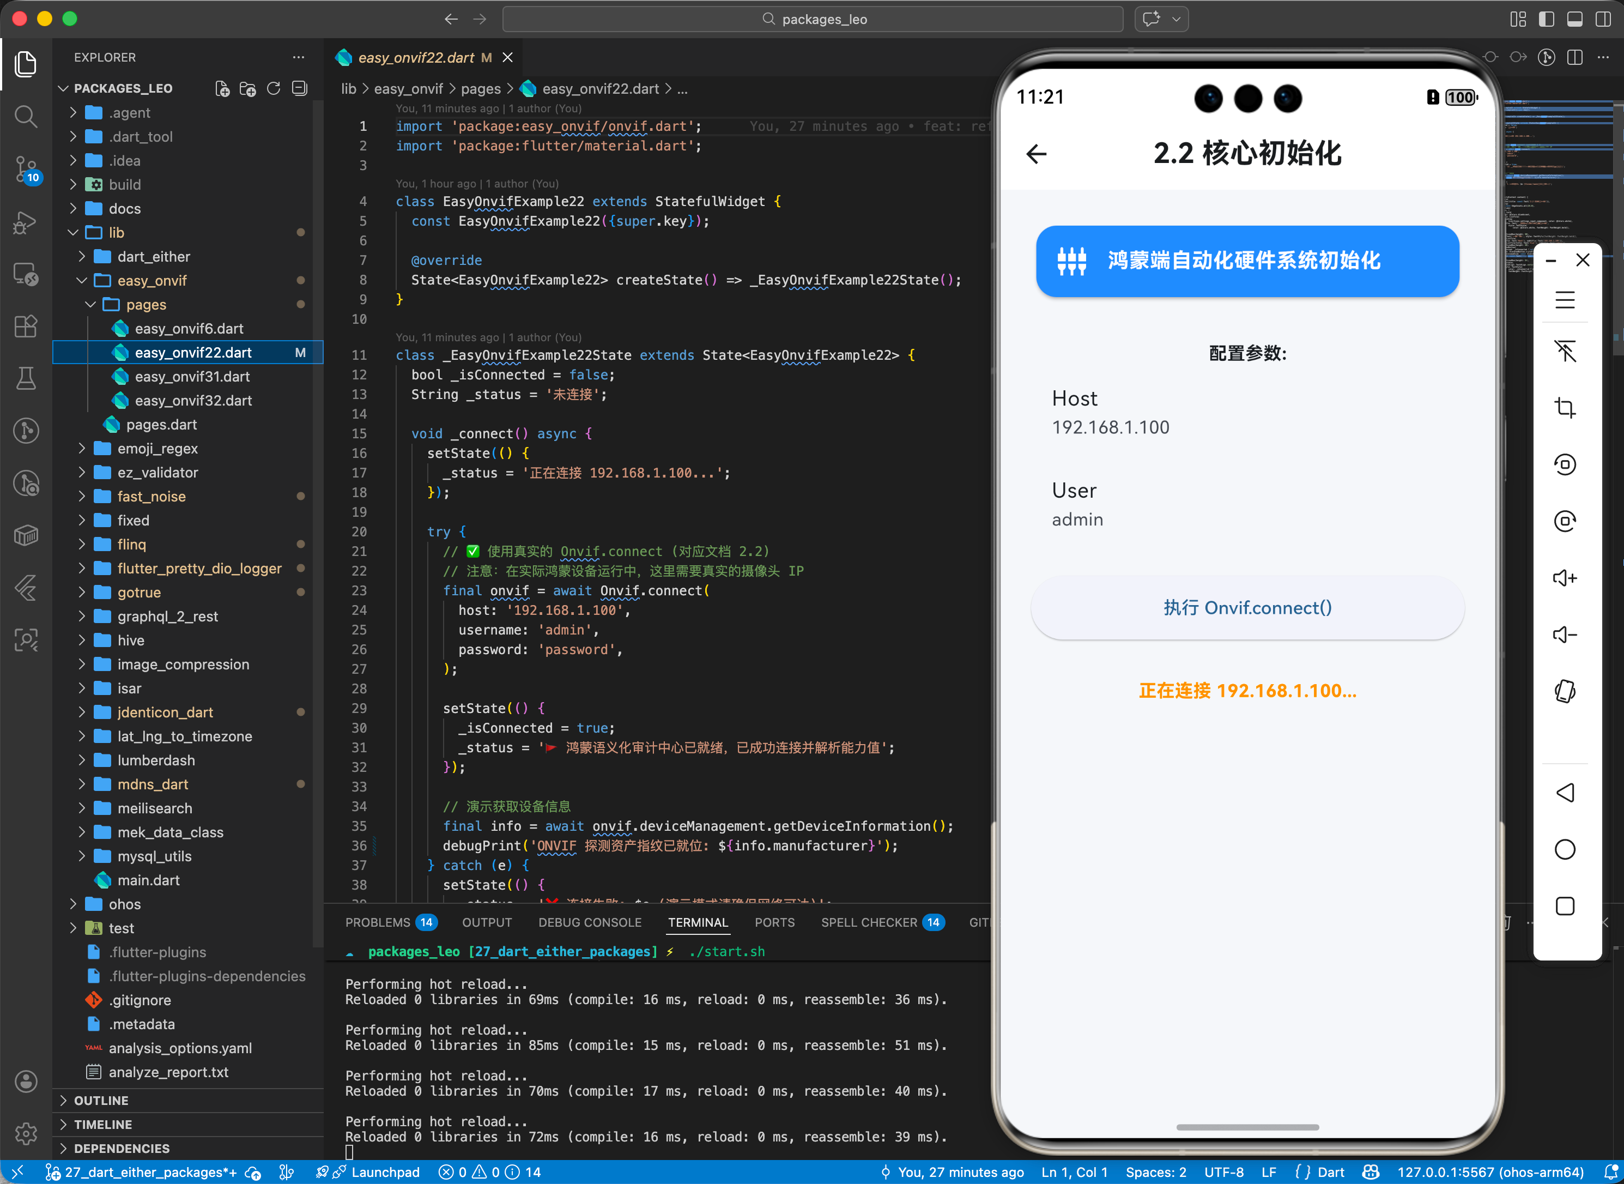Click the emulator screenshot crop icon
The image size is (1624, 1184).
click(1565, 408)
